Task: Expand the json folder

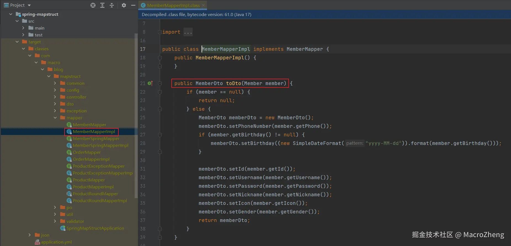Action: coord(30,235)
